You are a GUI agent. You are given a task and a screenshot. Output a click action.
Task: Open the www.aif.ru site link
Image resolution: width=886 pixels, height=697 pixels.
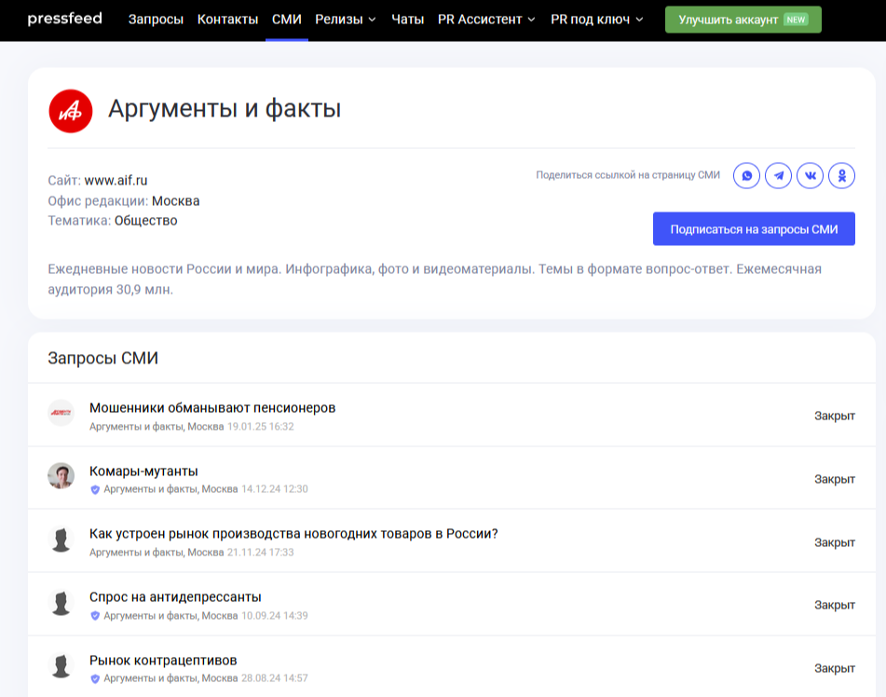(x=116, y=181)
